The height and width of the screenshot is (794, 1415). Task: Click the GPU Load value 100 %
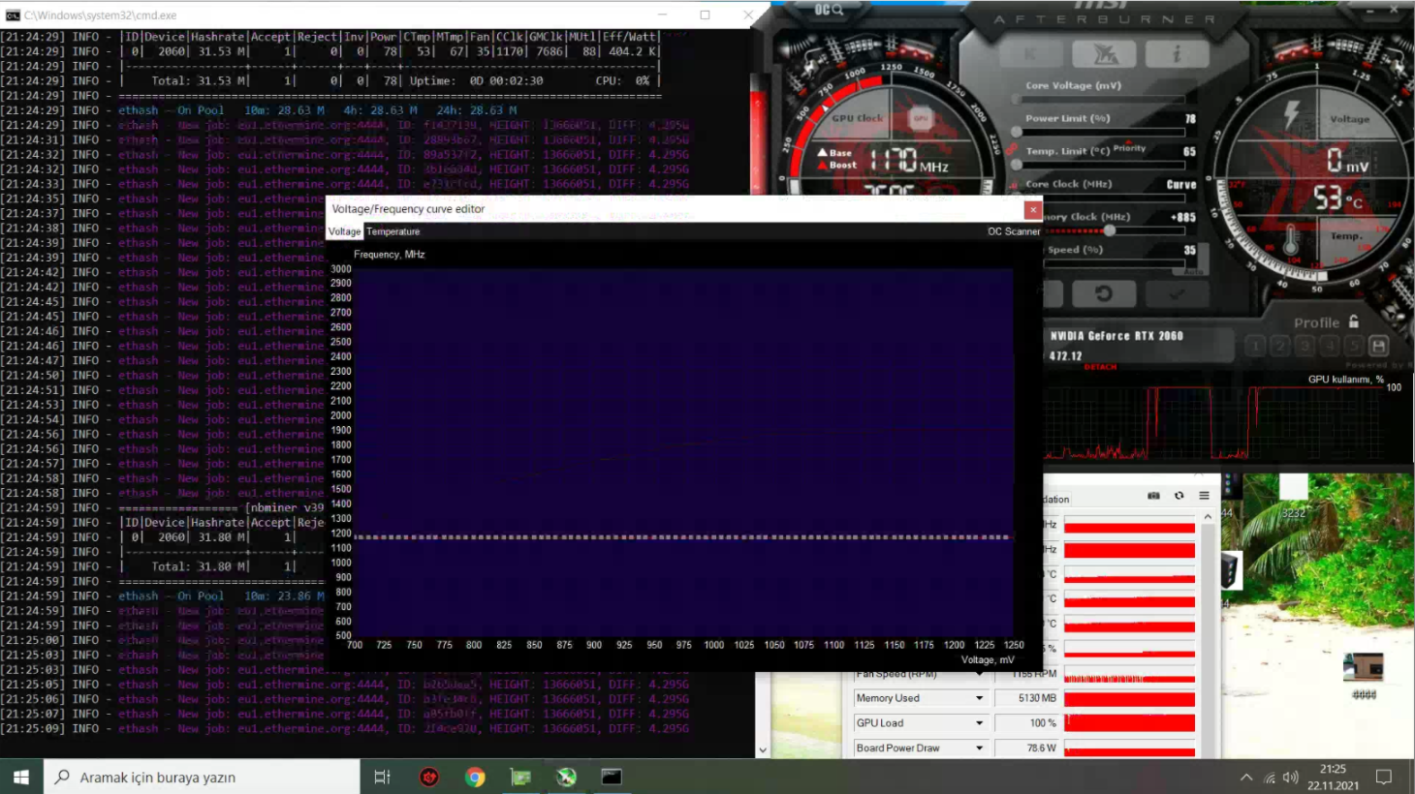tap(1026, 723)
